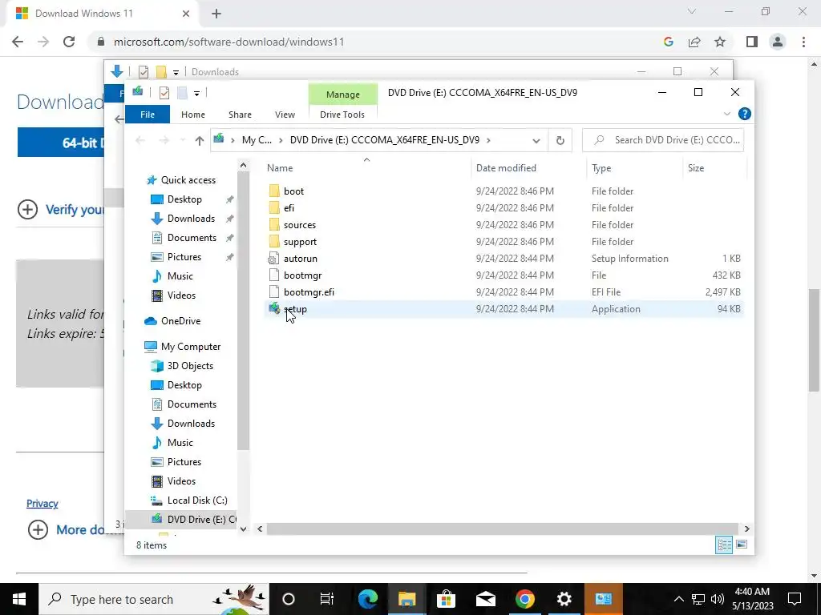Image resolution: width=821 pixels, height=615 pixels.
Task: Open Microsoft Edge from taskbar
Action: click(367, 599)
